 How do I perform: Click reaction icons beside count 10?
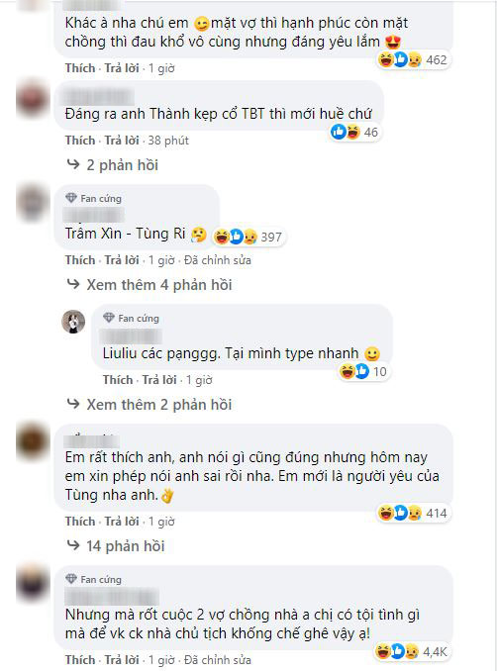363,371
